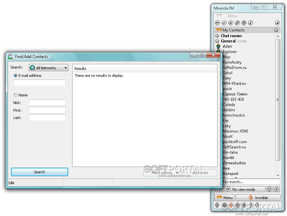The height and width of the screenshot is (216, 287).
Task: Click the My Contacts flame icon
Action: pyautogui.click(x=219, y=30)
